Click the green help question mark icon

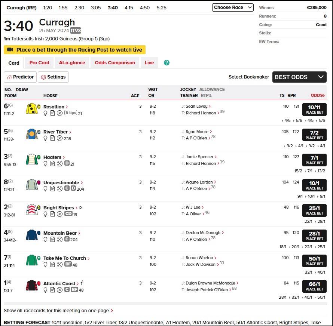coord(167,62)
